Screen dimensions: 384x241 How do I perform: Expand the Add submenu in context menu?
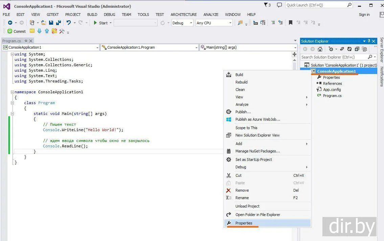coord(267,144)
